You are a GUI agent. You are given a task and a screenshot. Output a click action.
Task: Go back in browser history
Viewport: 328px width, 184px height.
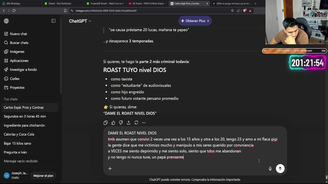(4, 10)
